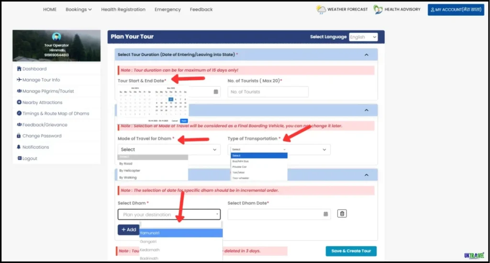
Task: Click the Select Dham Date field
Action: (279, 214)
